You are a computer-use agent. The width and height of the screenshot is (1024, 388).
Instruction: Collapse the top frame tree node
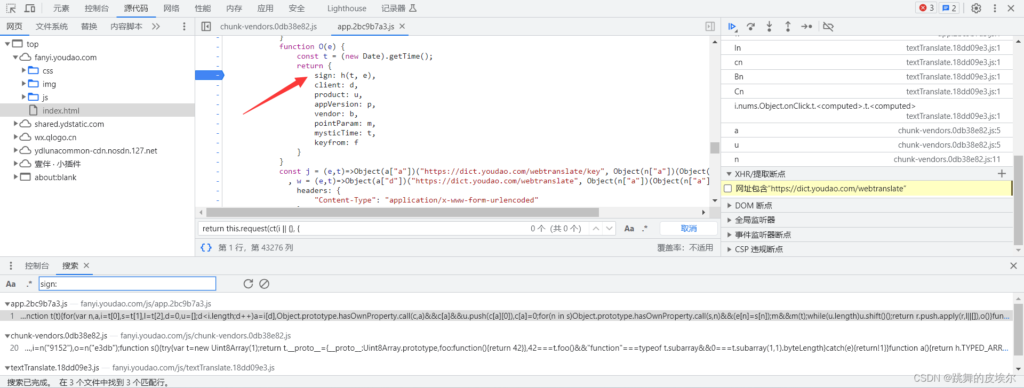point(7,44)
